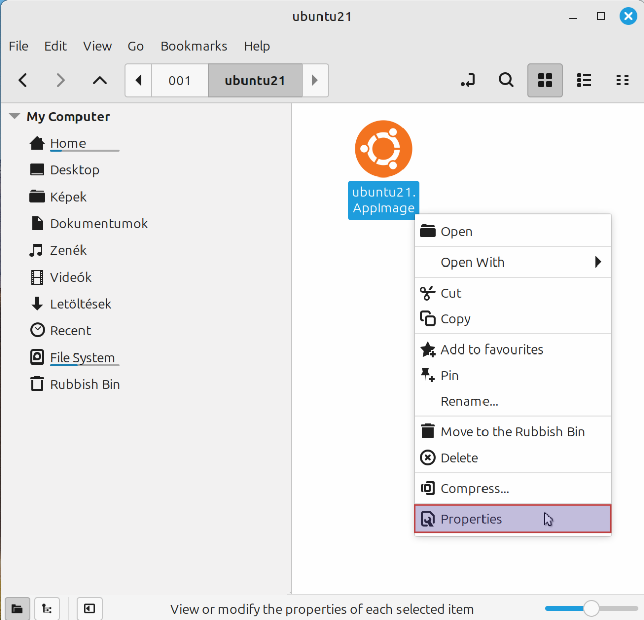Screen dimensions: 644x620
Task: Choose Pin from the context menu
Action: click(x=513, y=376)
